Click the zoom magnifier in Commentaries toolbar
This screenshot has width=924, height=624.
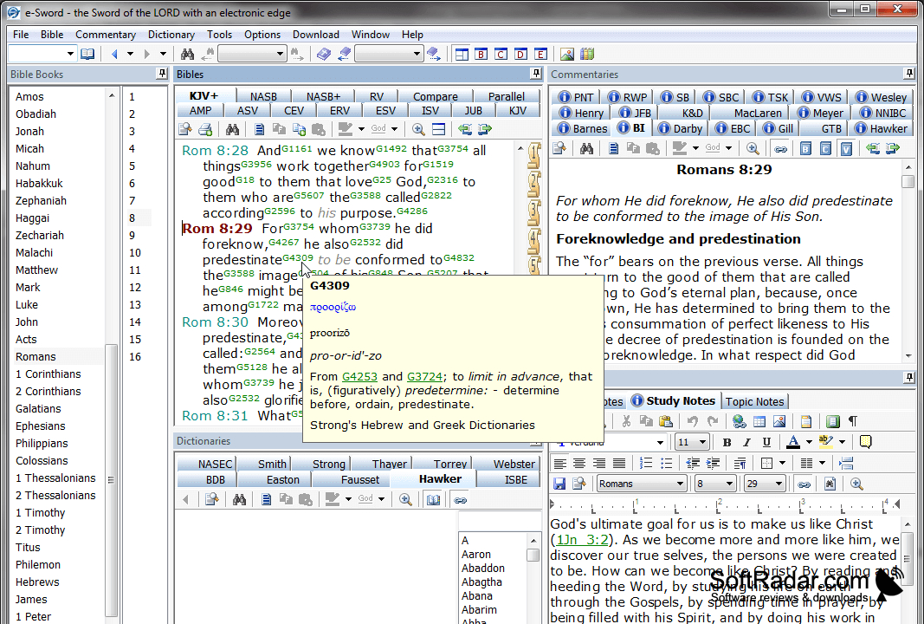coord(753,148)
